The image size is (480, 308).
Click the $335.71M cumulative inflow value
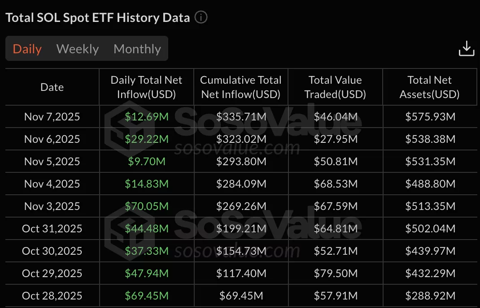(240, 116)
